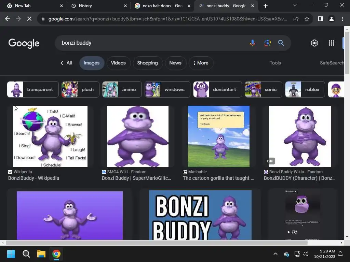The width and height of the screenshot is (350, 262).
Task: Go back with browser back arrow
Action: tap(8, 19)
